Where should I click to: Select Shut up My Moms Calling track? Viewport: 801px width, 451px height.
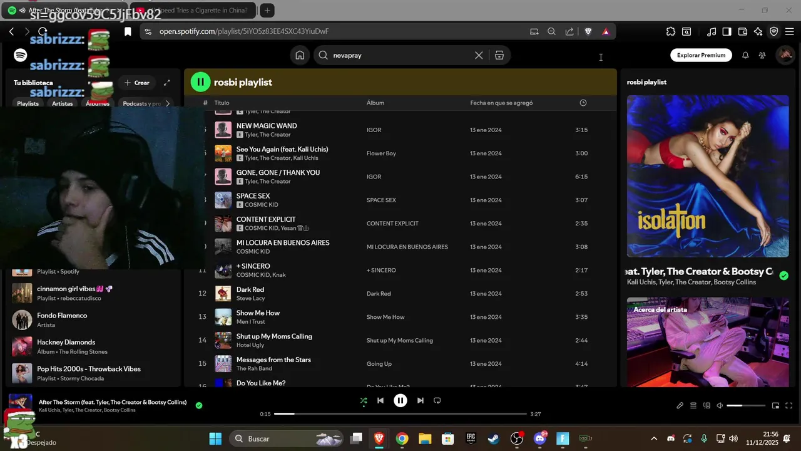pyautogui.click(x=400, y=340)
